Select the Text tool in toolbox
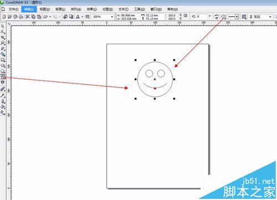Viewport: 277px width, 200px height. click(x=3, y=83)
